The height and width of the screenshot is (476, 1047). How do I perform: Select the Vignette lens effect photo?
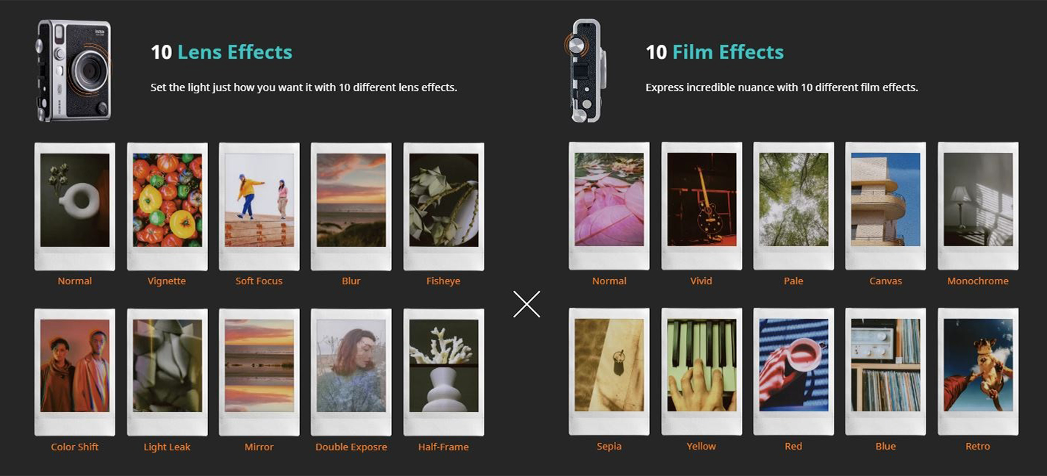click(x=167, y=206)
